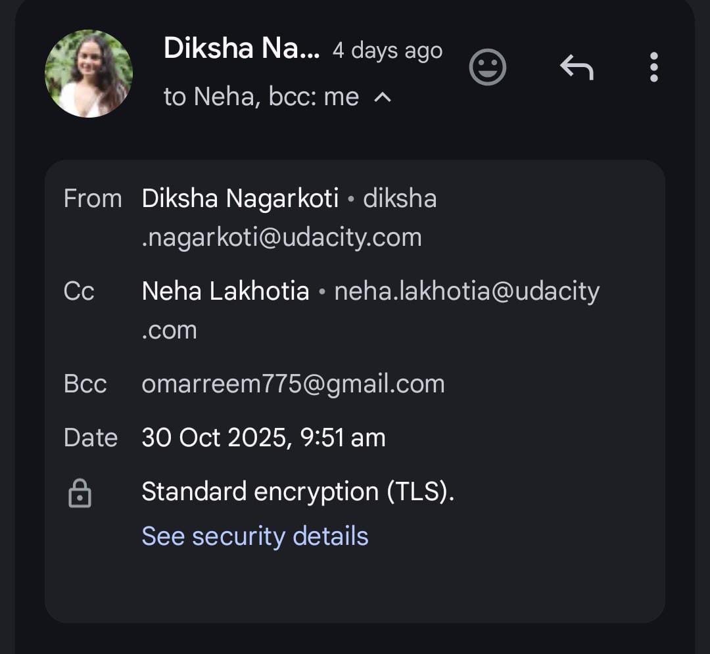This screenshot has height=654, width=710.
Task: Tap Neha Lakhotia name in Cc row
Action: [x=225, y=291]
